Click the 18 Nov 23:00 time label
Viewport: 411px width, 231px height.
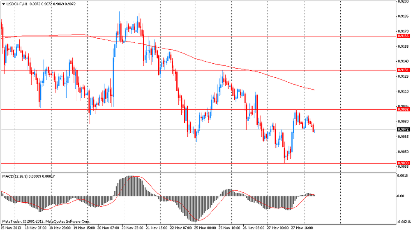pos(60,228)
